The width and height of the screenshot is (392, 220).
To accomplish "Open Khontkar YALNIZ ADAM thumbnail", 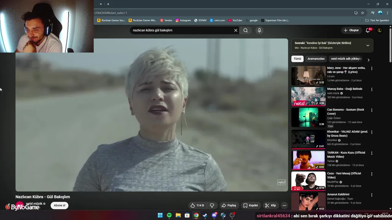I will coord(308,139).
